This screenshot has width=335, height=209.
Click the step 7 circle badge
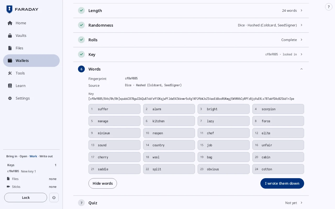(x=81, y=203)
